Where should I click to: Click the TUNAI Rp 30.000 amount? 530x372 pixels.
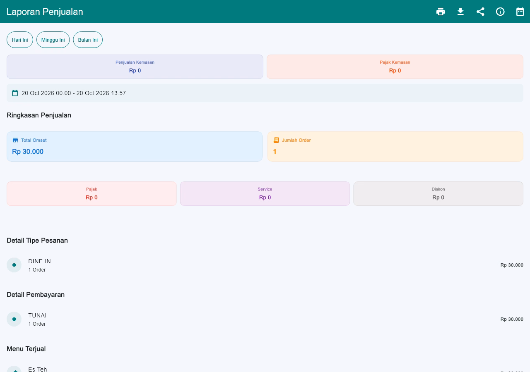pos(512,319)
